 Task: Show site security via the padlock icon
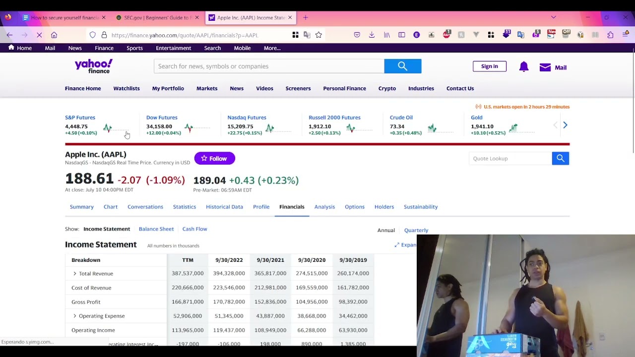click(x=104, y=35)
